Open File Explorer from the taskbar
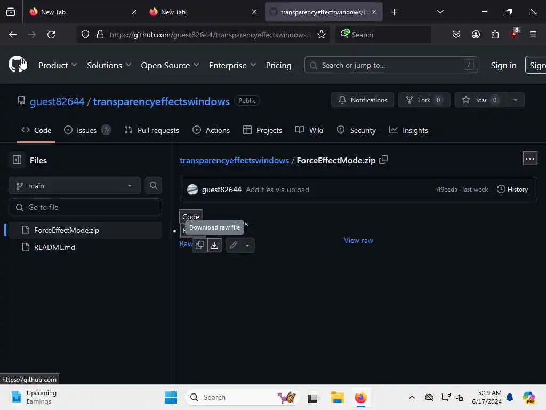 337,397
